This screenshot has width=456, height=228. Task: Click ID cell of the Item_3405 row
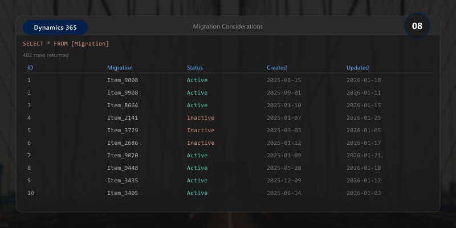coord(31,193)
